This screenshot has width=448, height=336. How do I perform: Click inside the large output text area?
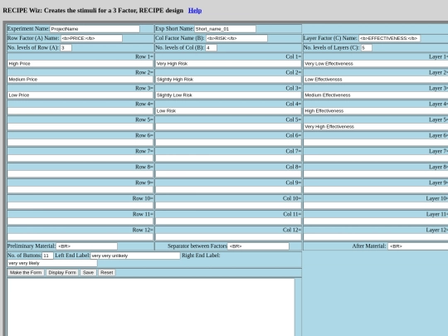click(151, 307)
